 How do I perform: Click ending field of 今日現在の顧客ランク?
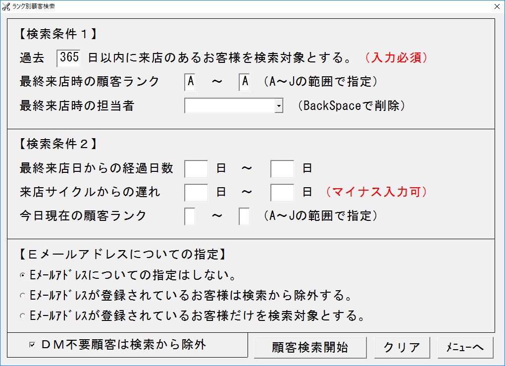[244, 216]
